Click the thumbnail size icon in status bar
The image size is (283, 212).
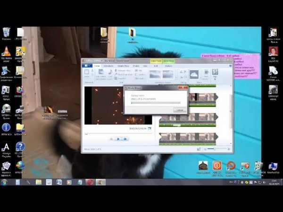(199, 149)
